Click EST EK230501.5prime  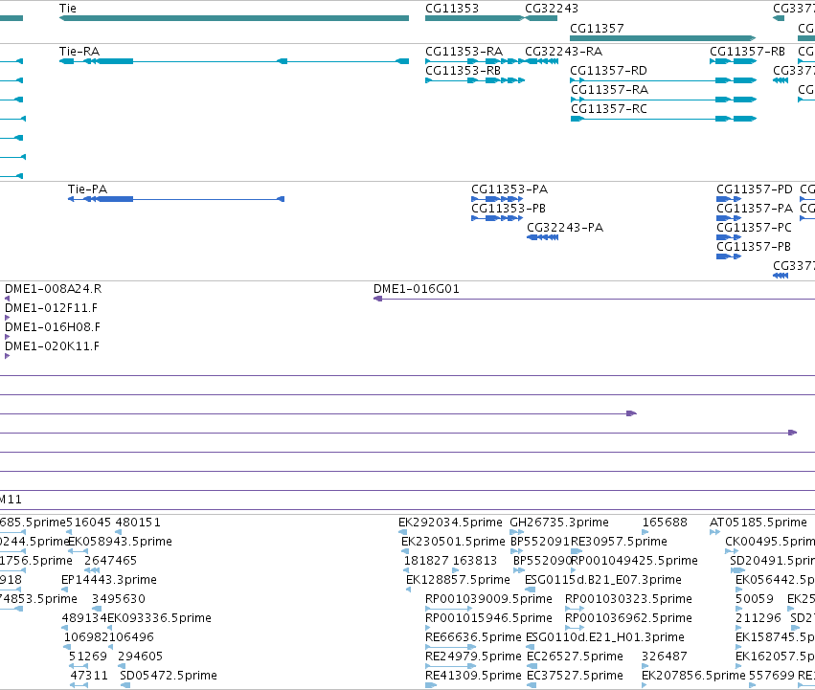453,542
